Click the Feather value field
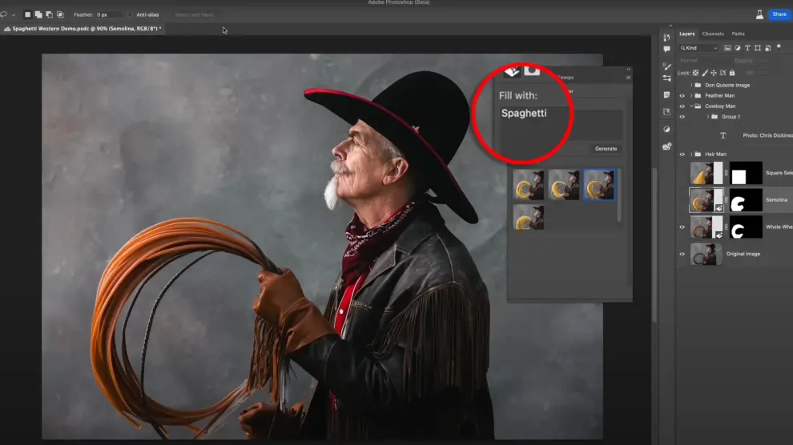Image resolution: width=793 pixels, height=445 pixels. [107, 14]
